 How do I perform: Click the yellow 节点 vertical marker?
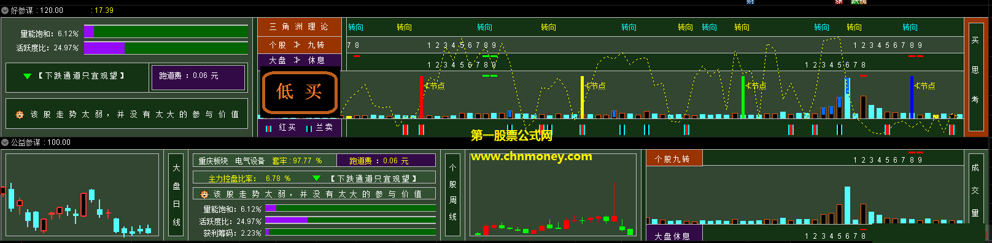[x=582, y=96]
